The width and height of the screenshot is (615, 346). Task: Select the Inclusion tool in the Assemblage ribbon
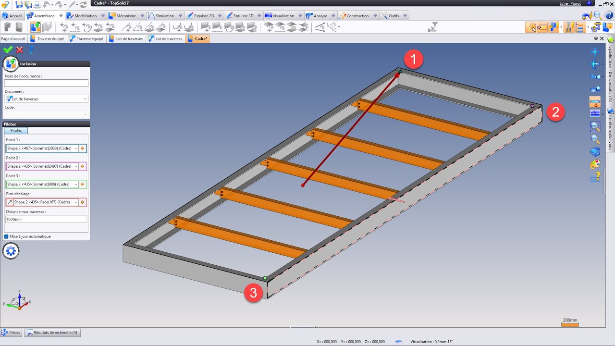tap(36, 27)
